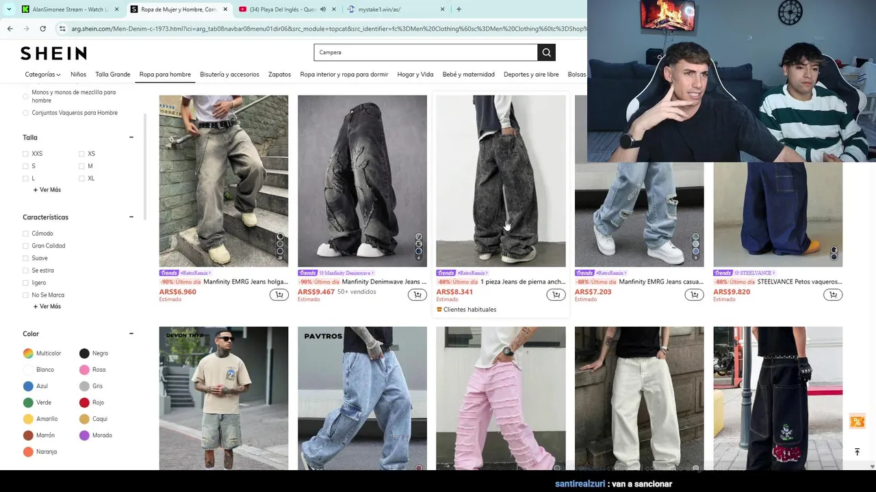Open Bebé y maternidad menu
Screen dimensions: 876x492
point(469,74)
